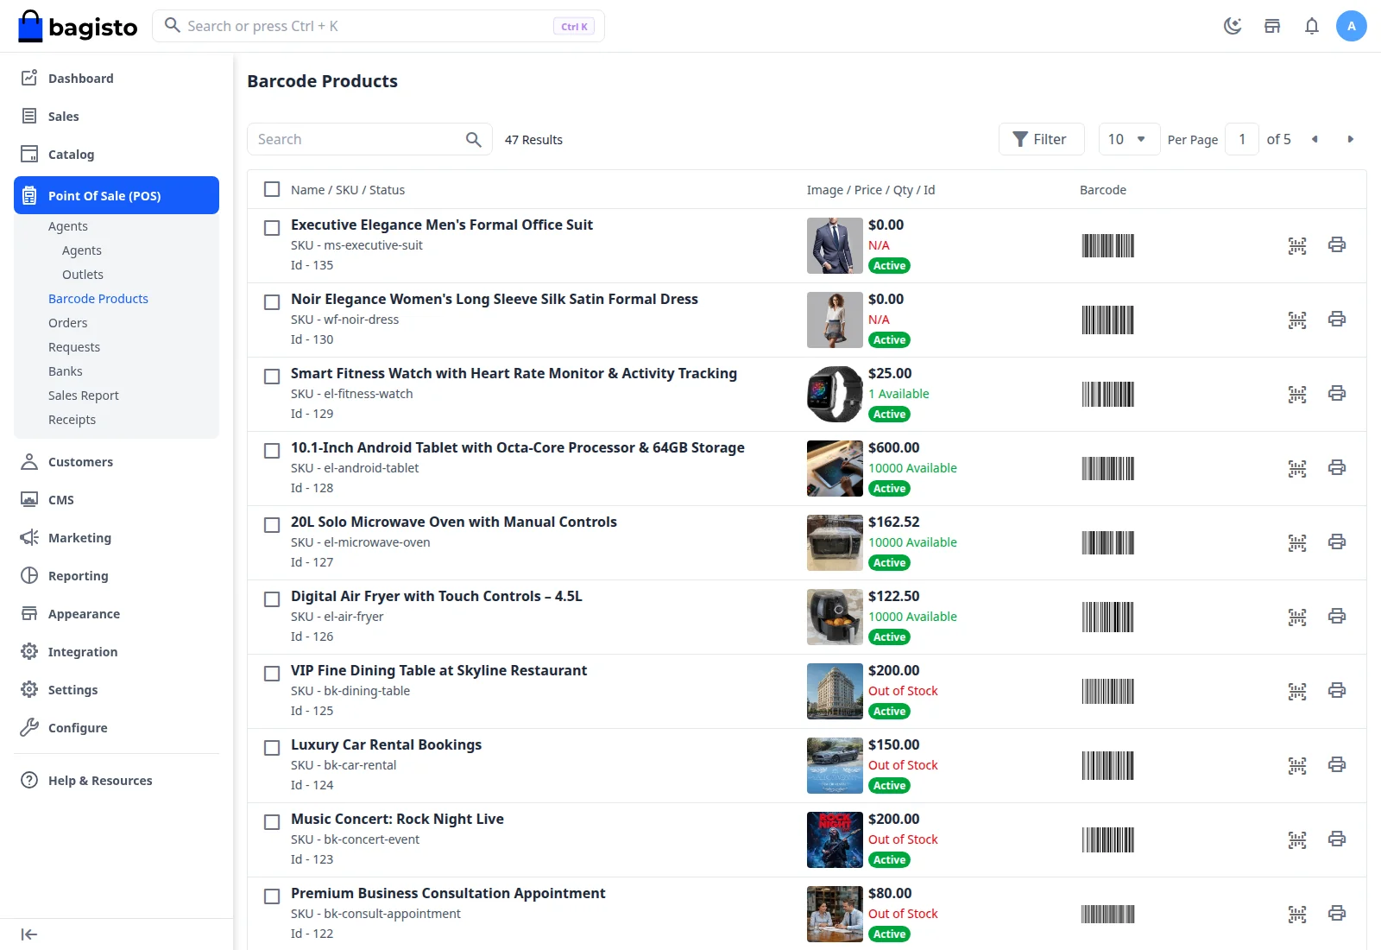Screen dimensions: 1381x950
Task: Focus the global search bar
Action: [378, 26]
